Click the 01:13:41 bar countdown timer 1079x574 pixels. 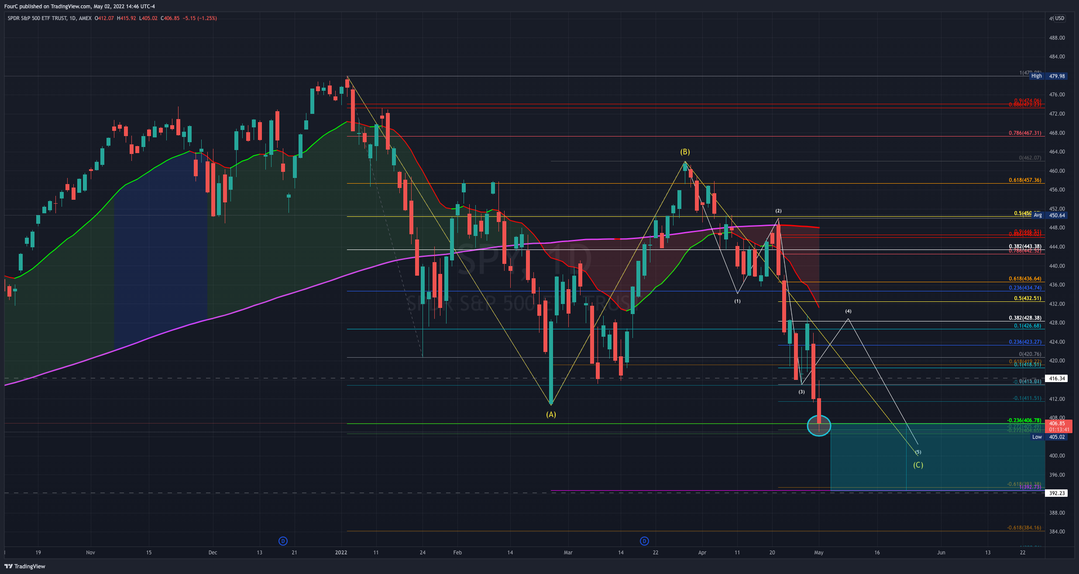(x=1059, y=430)
